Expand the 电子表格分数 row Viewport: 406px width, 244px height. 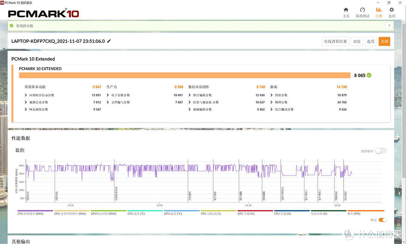tap(108, 95)
